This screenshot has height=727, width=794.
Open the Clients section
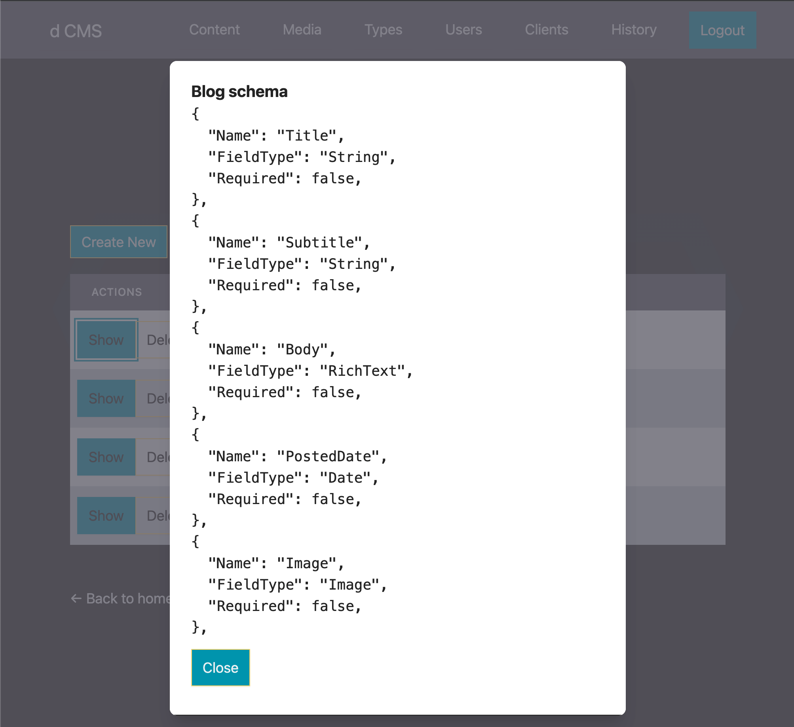546,30
